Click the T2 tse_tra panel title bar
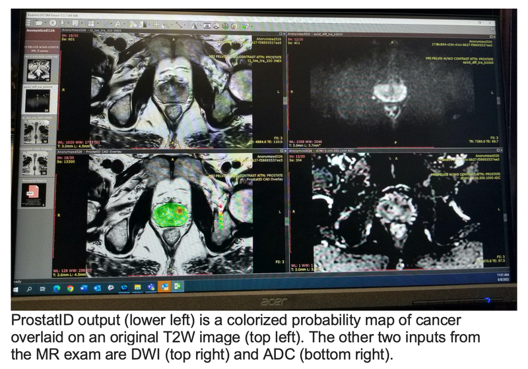 [172, 31]
